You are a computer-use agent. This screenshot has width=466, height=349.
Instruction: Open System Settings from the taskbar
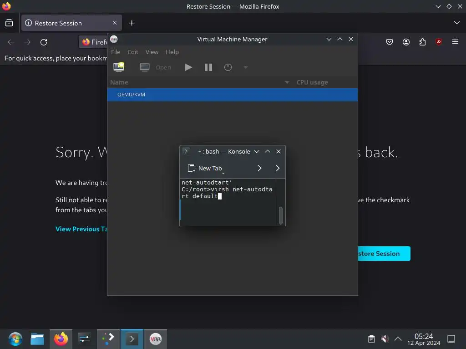[84, 339]
